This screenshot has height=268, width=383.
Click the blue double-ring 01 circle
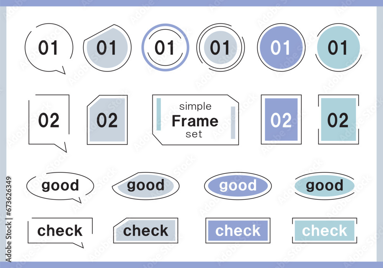point(165,47)
